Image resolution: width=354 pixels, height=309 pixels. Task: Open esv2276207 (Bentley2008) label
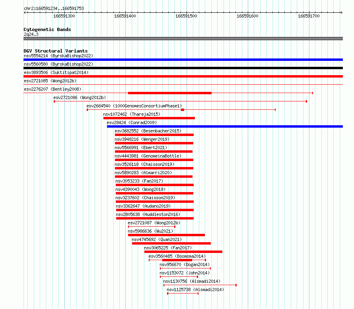click(x=53, y=89)
